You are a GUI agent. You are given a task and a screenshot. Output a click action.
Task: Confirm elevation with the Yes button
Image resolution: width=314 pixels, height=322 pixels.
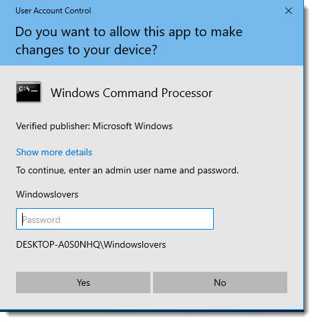pos(83,283)
